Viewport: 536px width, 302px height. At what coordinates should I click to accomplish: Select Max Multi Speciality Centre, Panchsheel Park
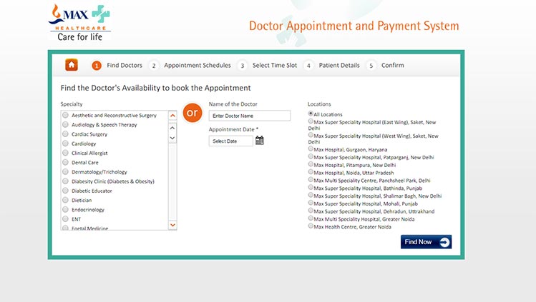(x=311, y=180)
